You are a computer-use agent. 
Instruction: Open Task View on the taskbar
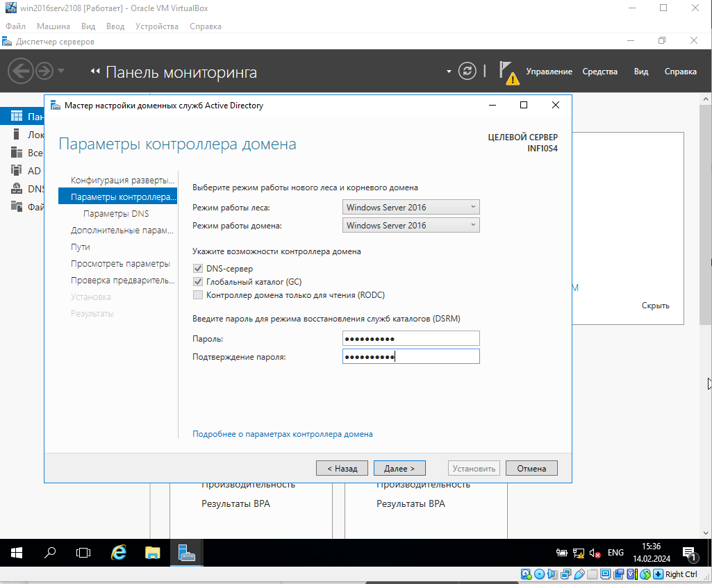pos(83,553)
